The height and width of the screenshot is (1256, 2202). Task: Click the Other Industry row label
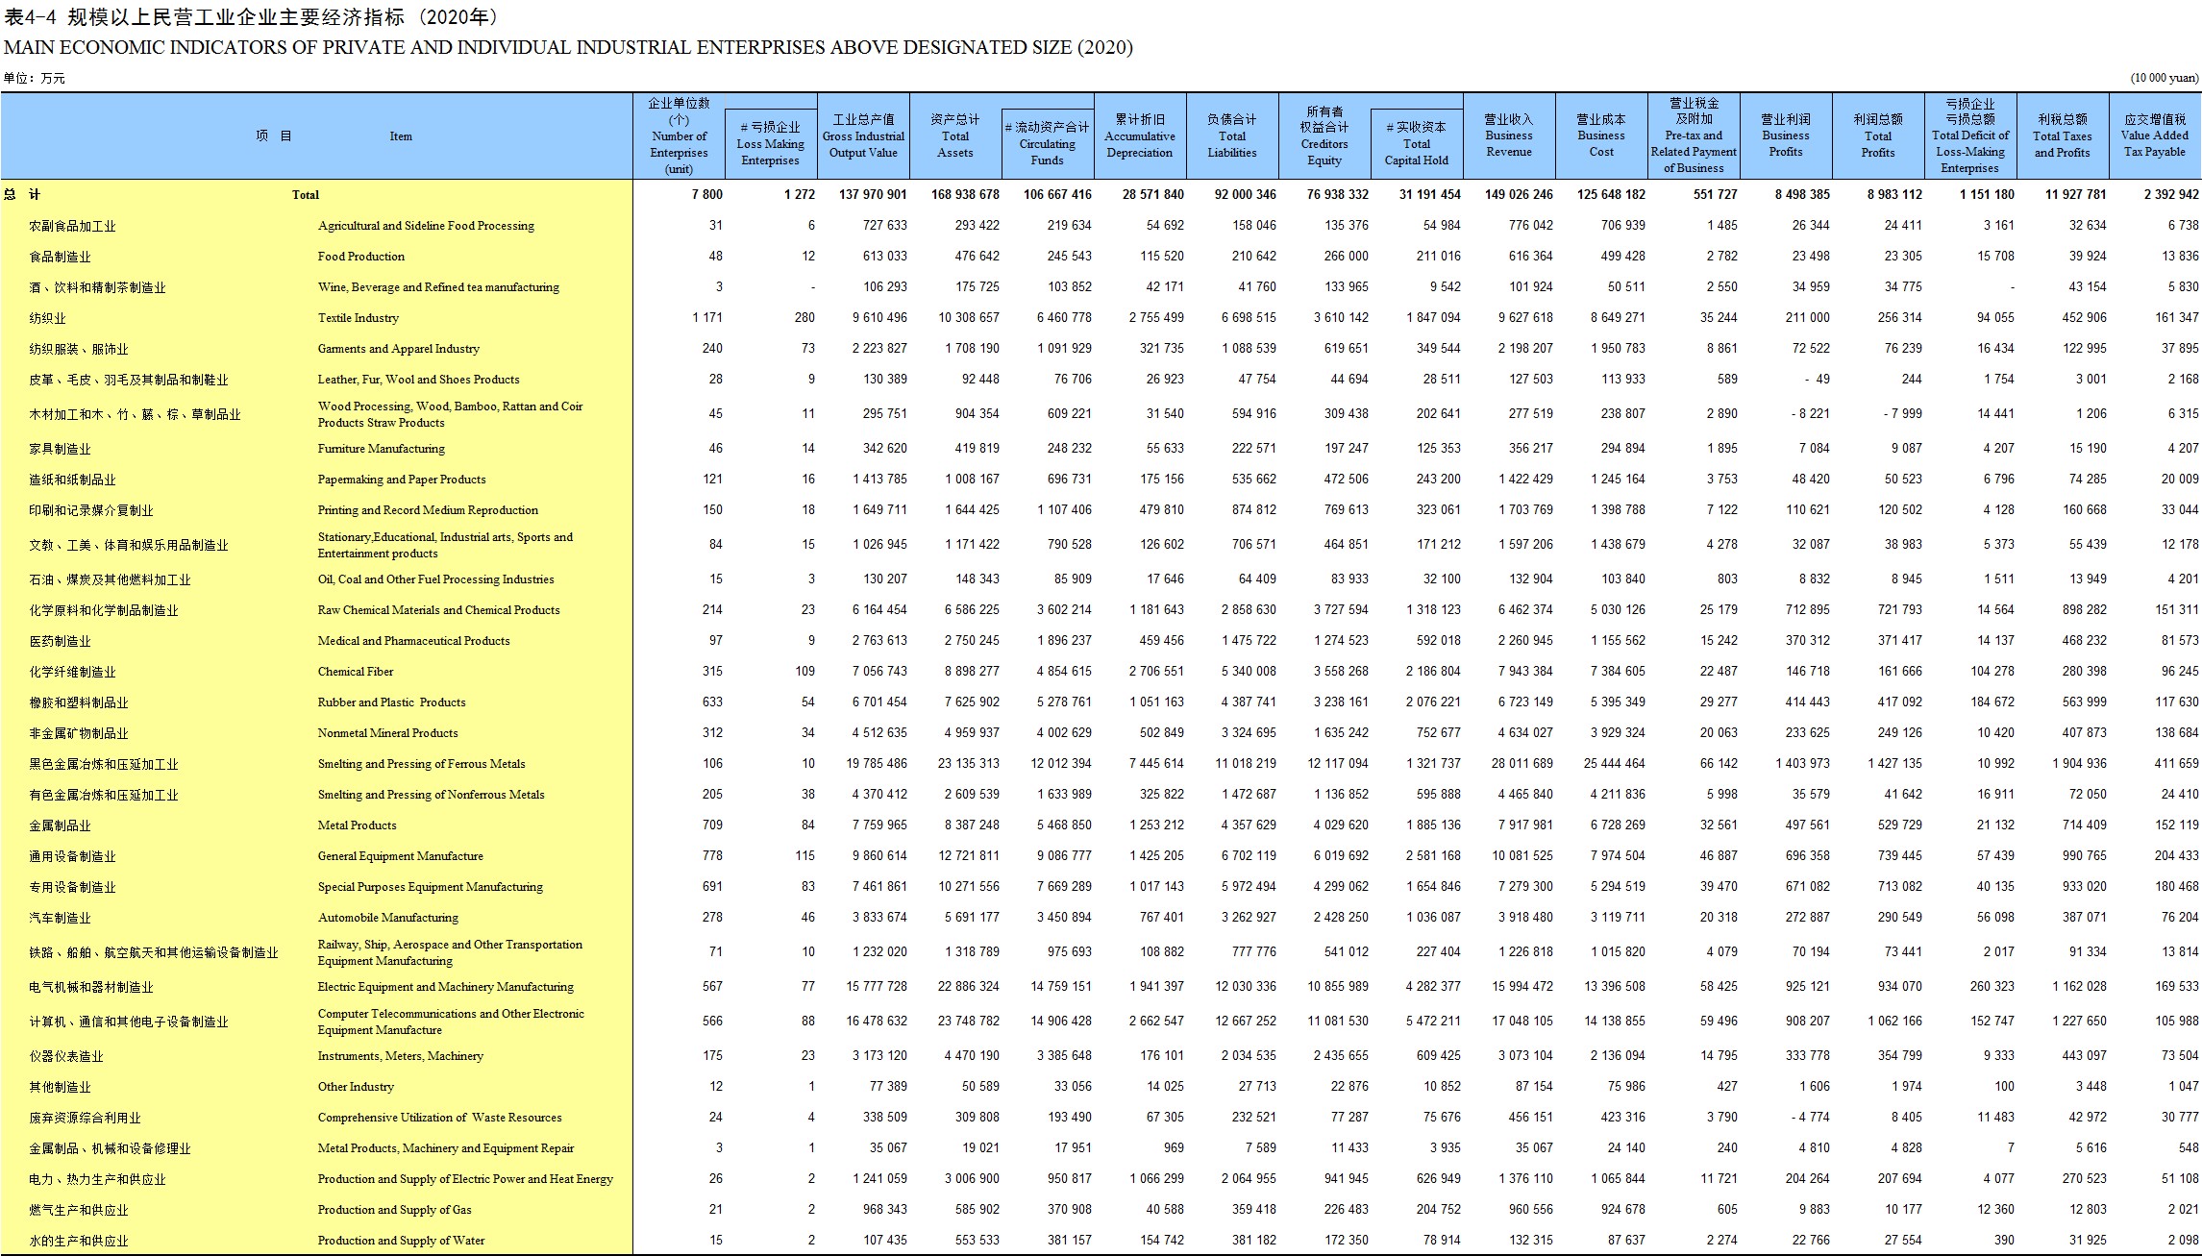coord(356,1087)
